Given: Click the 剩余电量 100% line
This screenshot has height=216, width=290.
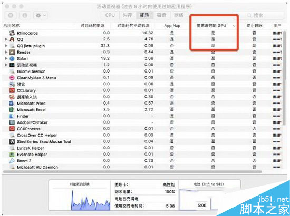Looking at the screenshot, I should tap(144, 192).
